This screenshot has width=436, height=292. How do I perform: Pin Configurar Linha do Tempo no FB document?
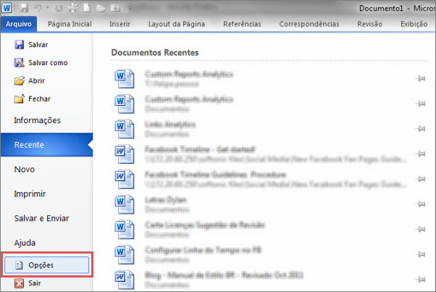click(x=422, y=254)
